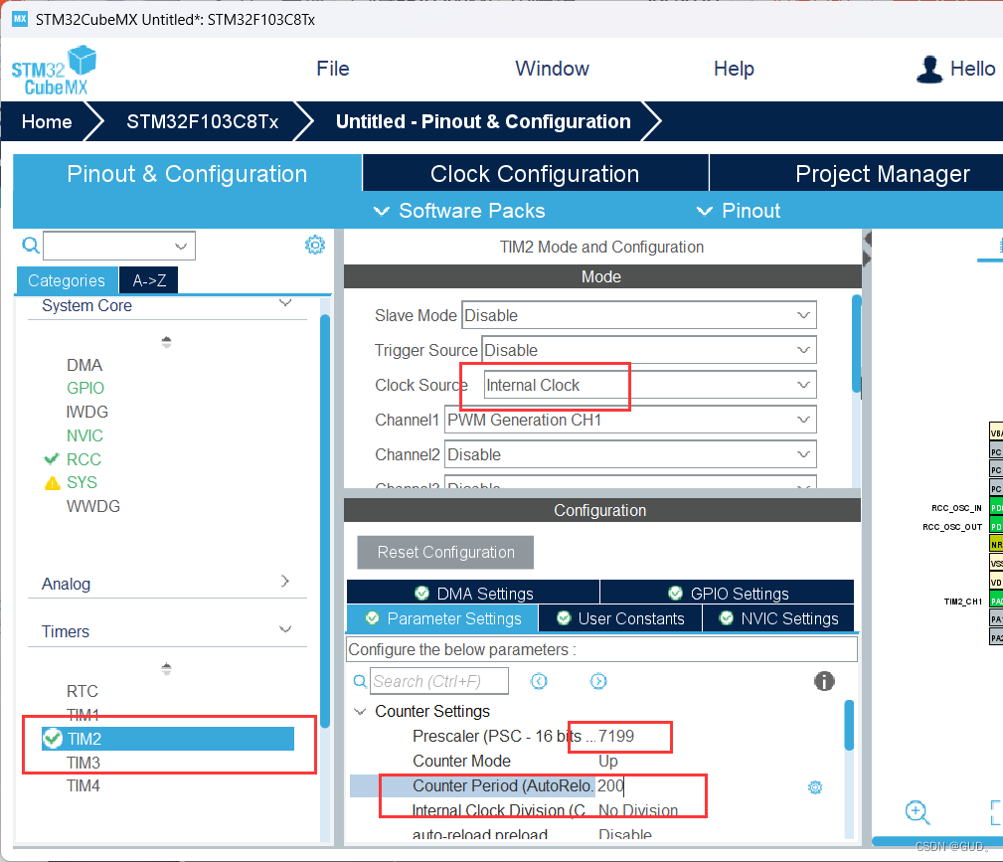Image resolution: width=1003 pixels, height=862 pixels.
Task: Click the search magnifier icon in categories panel
Action: pyautogui.click(x=30, y=246)
